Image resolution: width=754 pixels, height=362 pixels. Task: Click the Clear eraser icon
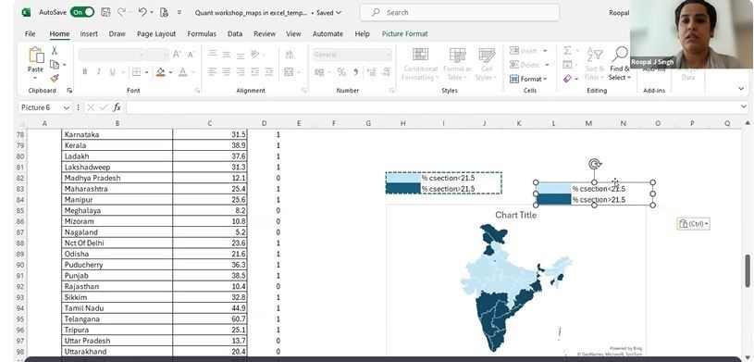[567, 79]
